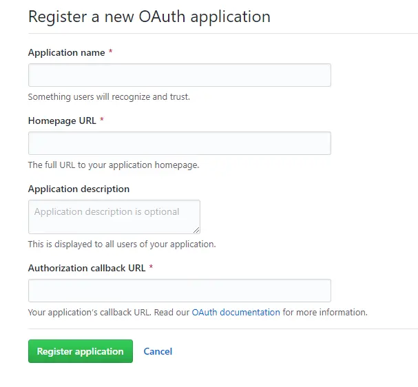Click the Homepage URL label
418x387 pixels.
pos(62,121)
